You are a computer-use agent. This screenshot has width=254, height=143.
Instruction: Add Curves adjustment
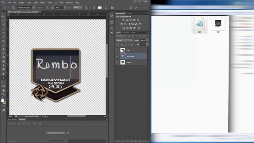click(131, 20)
